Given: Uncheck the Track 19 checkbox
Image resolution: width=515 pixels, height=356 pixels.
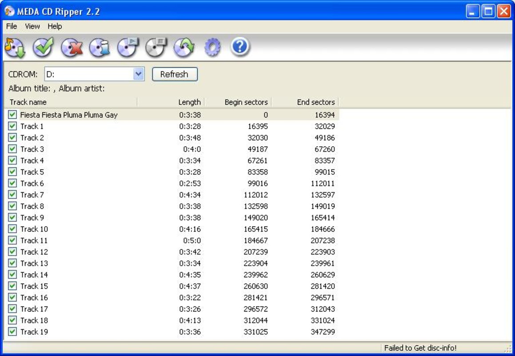Looking at the screenshot, I should 12,332.
